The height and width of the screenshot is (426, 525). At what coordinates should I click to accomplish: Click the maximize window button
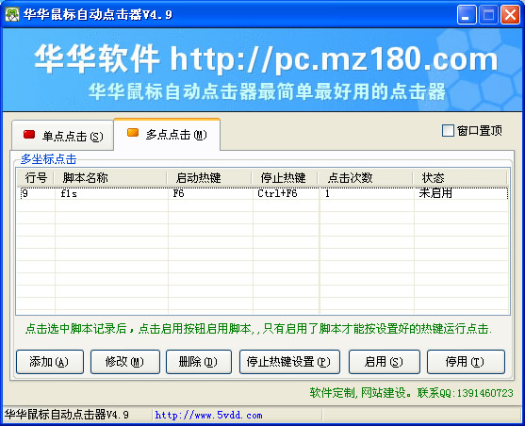click(488, 15)
